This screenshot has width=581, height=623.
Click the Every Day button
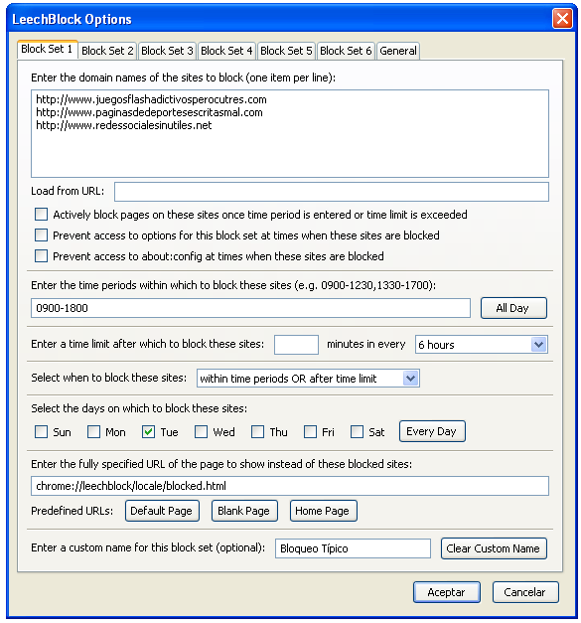[x=432, y=431]
